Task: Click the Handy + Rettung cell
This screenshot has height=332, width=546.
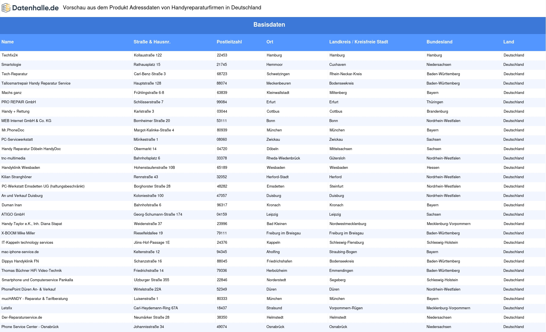Action: pyautogui.click(x=16, y=112)
